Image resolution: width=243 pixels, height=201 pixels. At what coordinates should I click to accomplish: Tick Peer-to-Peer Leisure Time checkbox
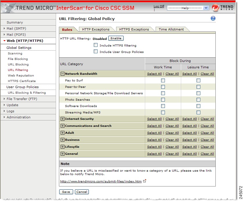[x=198, y=87]
